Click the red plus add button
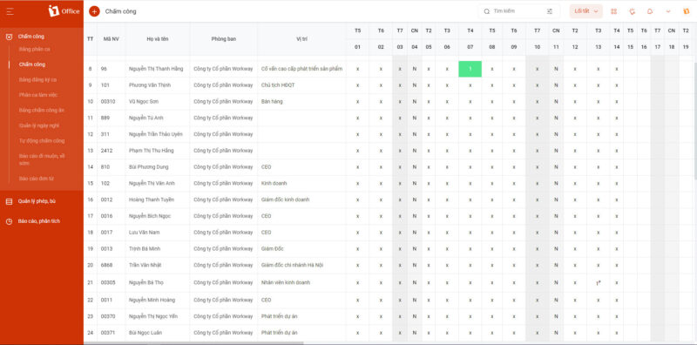This screenshot has width=697, height=345. tap(94, 11)
